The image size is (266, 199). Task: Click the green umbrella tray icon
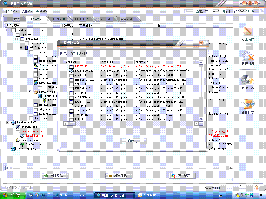(247, 195)
